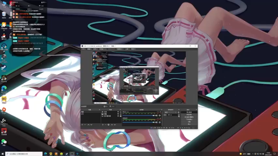Image resolution: width=278 pixels, height=156 pixels.
Task: Open Settings button in Controls panel
Action: 189,122
